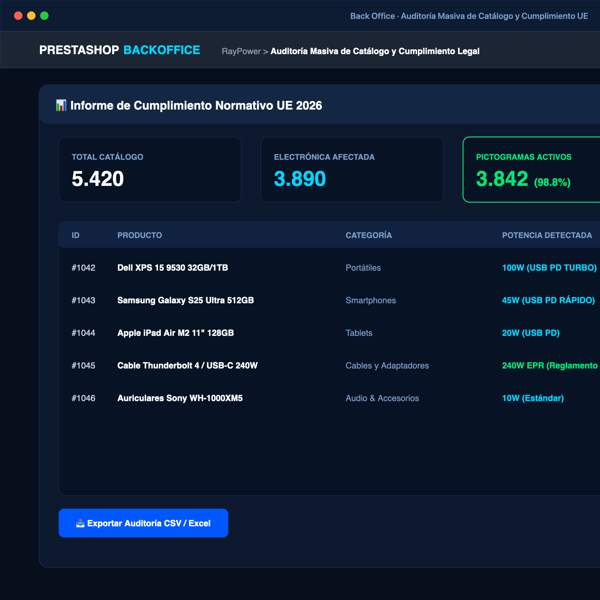Sort by the POTENCIA DETECTADA column header
600x600 pixels.
click(547, 235)
